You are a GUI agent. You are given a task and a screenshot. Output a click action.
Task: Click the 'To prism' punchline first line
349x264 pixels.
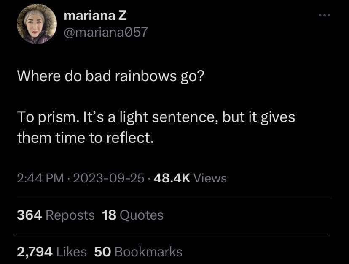click(x=156, y=117)
